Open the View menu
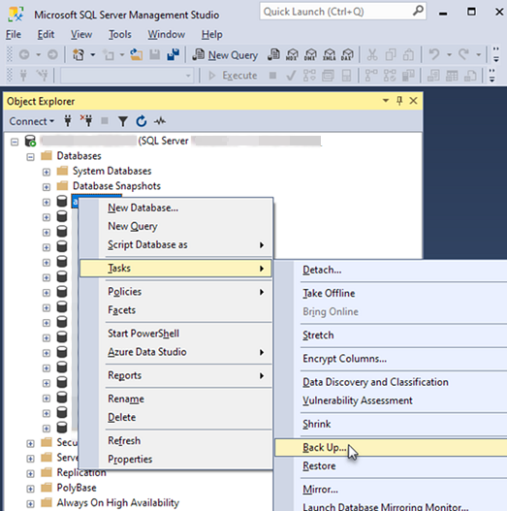 (x=81, y=34)
